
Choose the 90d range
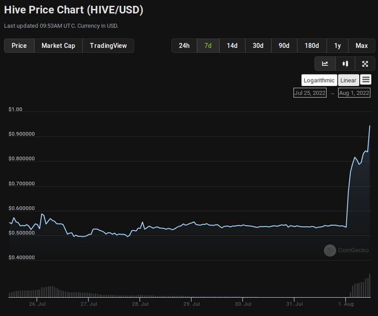point(284,45)
